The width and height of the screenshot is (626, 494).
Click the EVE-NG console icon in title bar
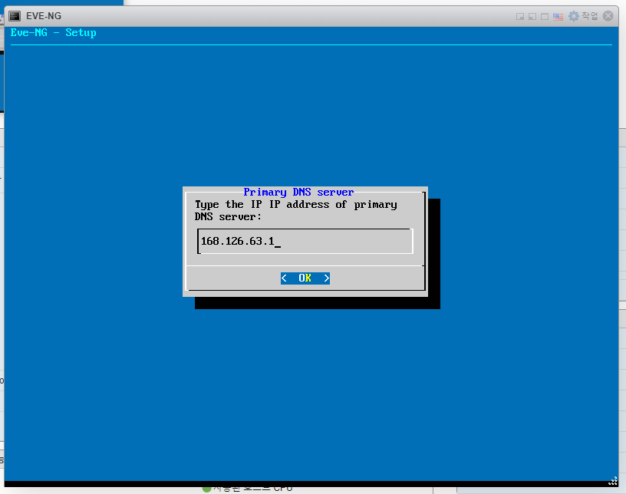[x=15, y=16]
